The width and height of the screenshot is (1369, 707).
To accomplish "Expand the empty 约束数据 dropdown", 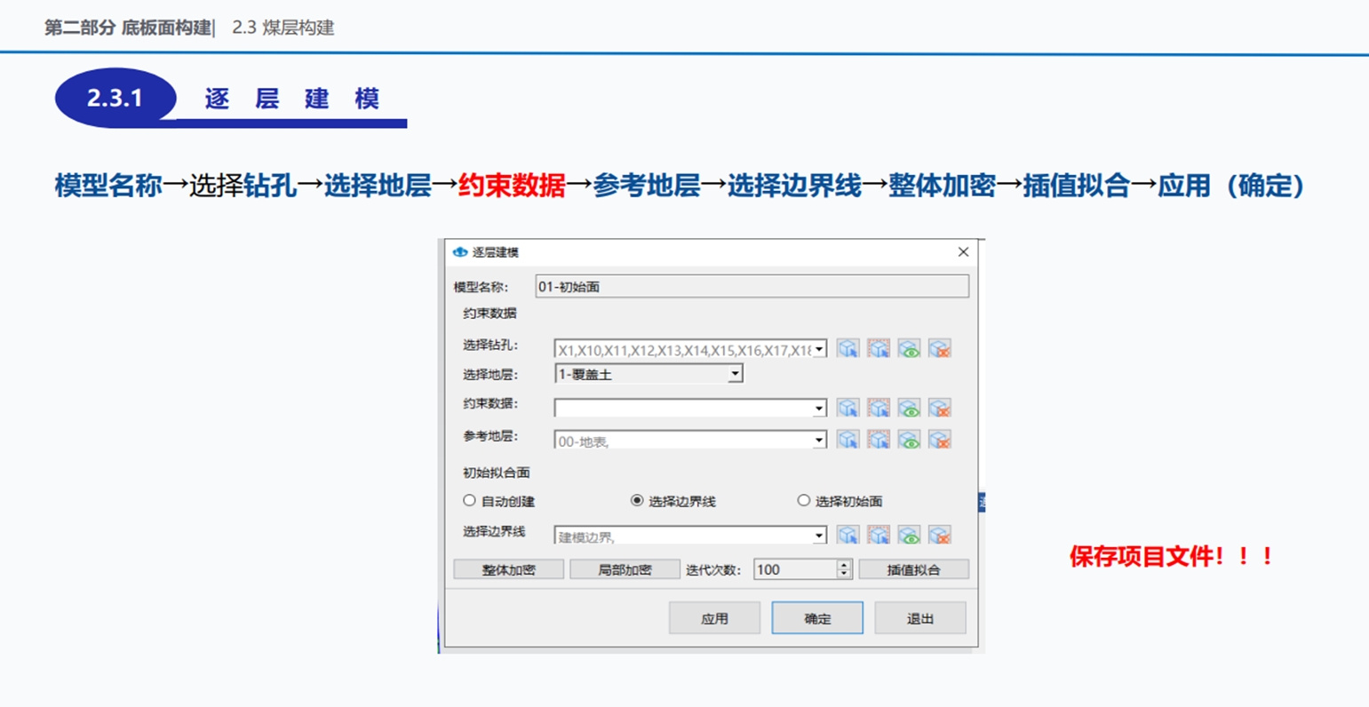I will click(x=819, y=409).
